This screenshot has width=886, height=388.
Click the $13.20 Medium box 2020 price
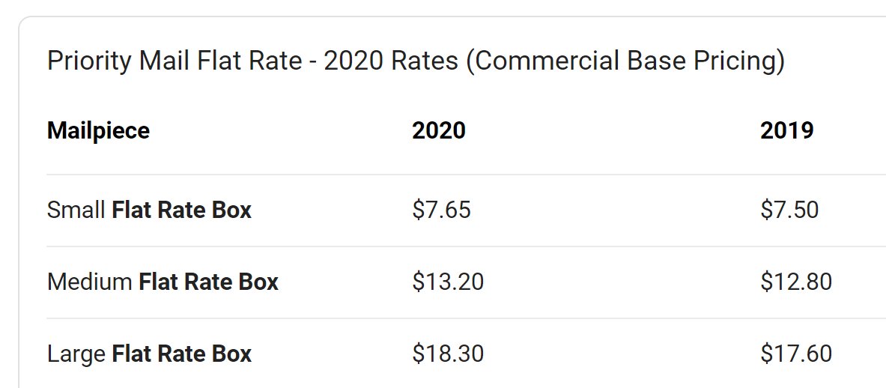tap(448, 282)
